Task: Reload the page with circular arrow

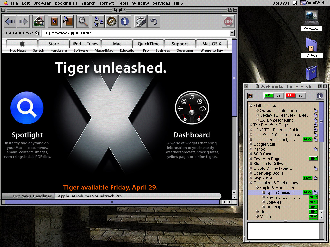Action: (x=154, y=22)
